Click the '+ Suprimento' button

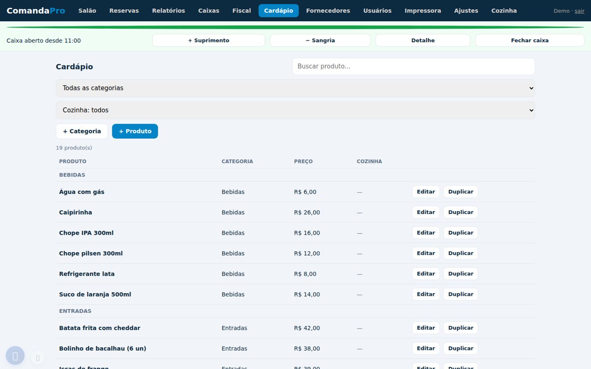coord(209,40)
